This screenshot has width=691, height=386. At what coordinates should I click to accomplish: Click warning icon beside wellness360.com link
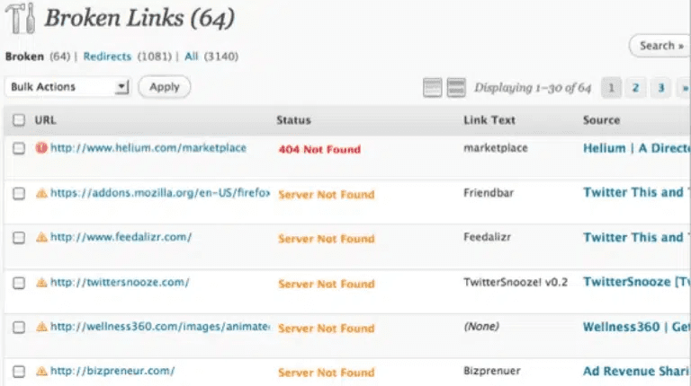(x=41, y=327)
